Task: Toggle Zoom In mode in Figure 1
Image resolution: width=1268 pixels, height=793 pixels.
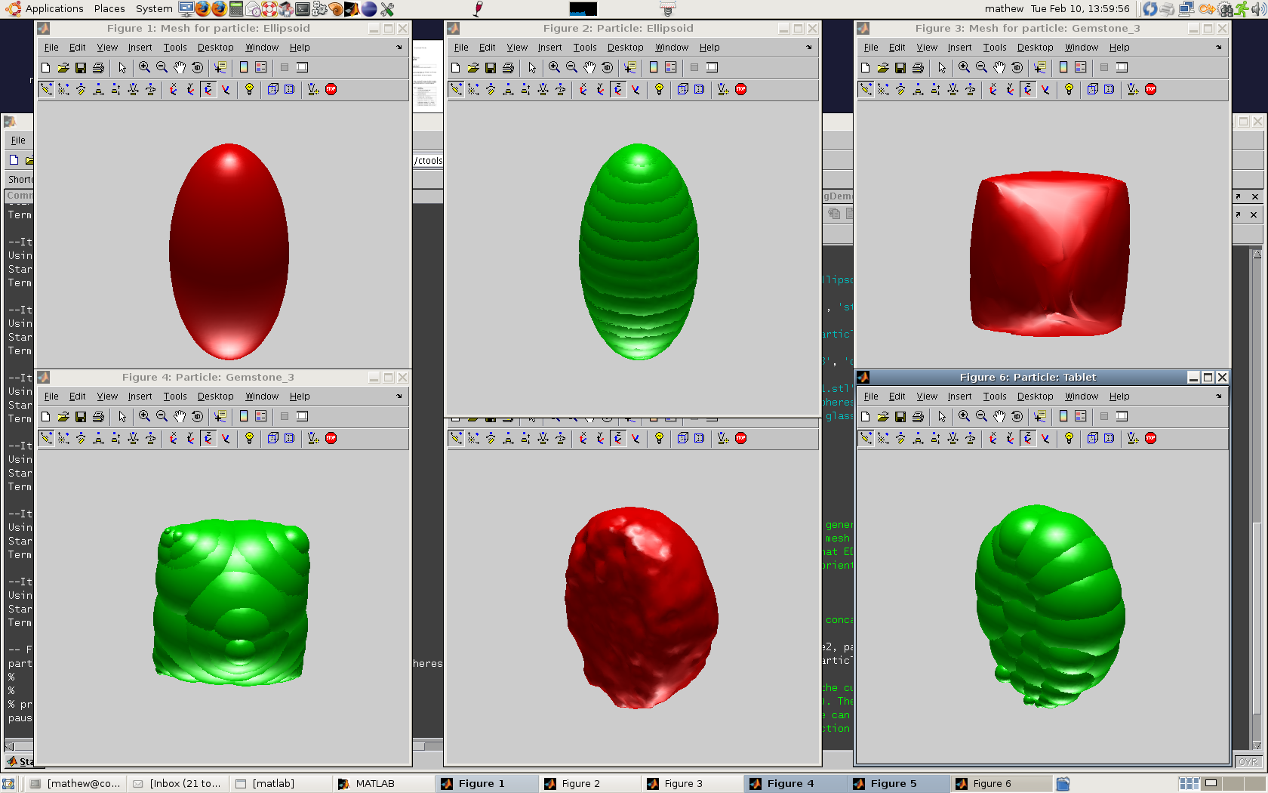Action: click(144, 67)
